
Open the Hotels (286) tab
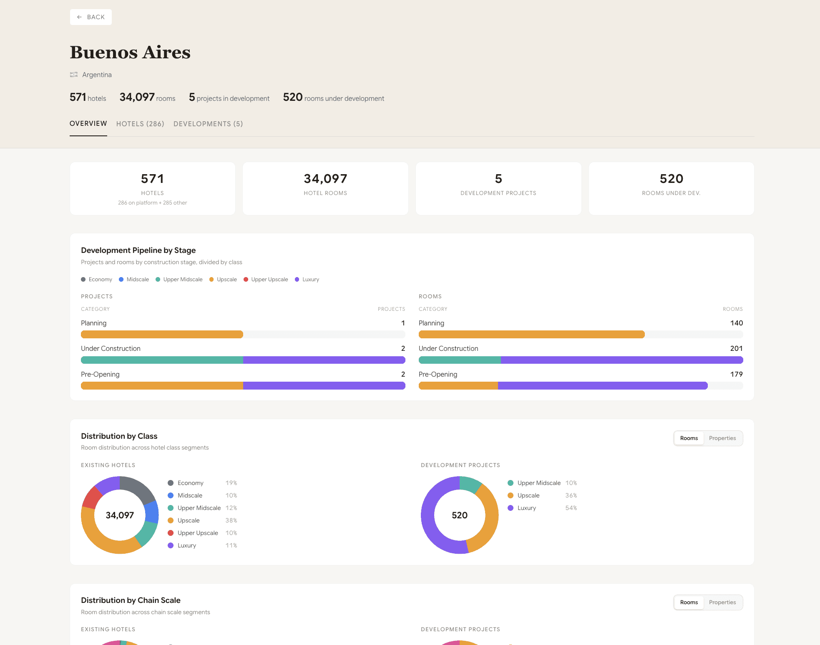tap(140, 124)
